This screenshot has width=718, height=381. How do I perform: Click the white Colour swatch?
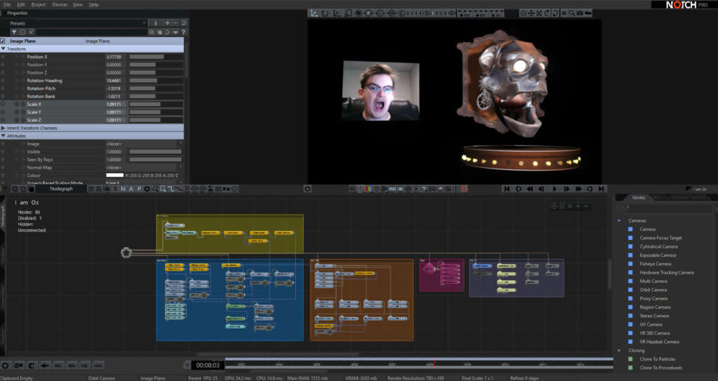pos(114,175)
